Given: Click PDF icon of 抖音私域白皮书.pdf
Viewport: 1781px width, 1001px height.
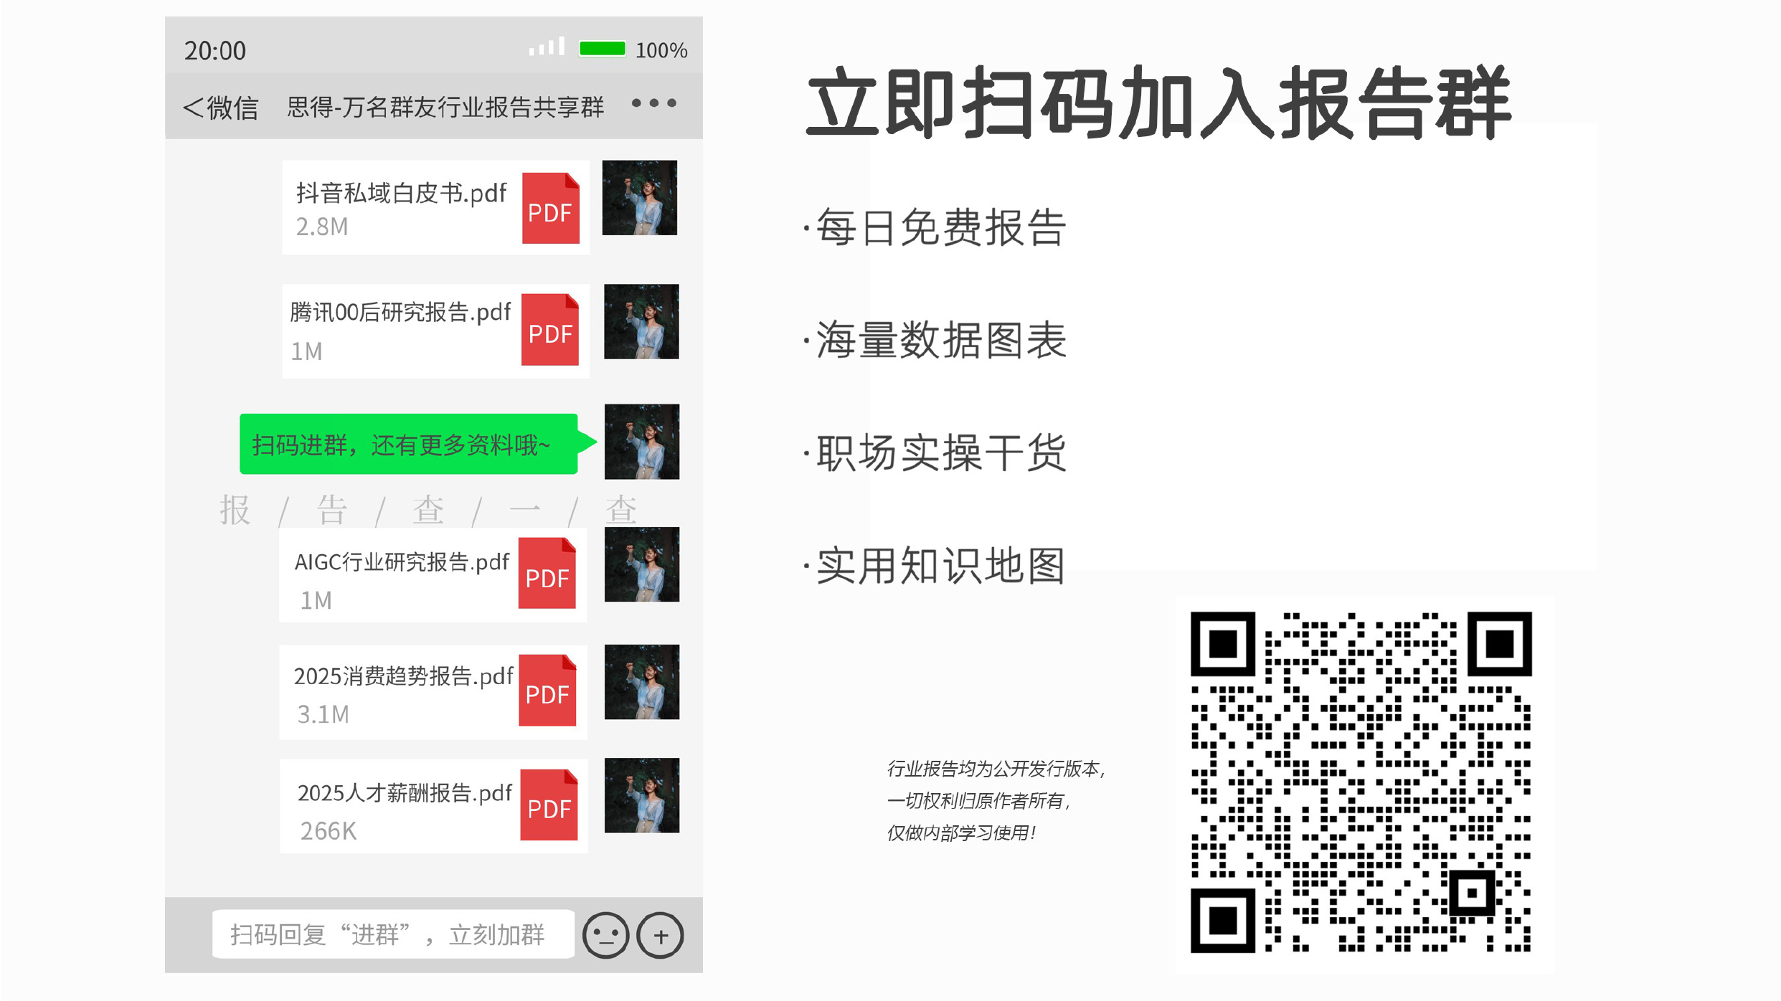Looking at the screenshot, I should (550, 208).
